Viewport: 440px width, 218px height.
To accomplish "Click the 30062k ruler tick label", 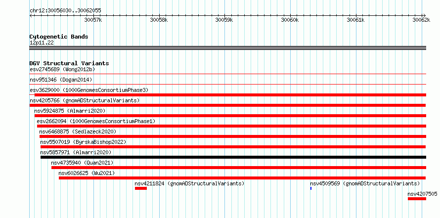I will [x=422, y=20].
